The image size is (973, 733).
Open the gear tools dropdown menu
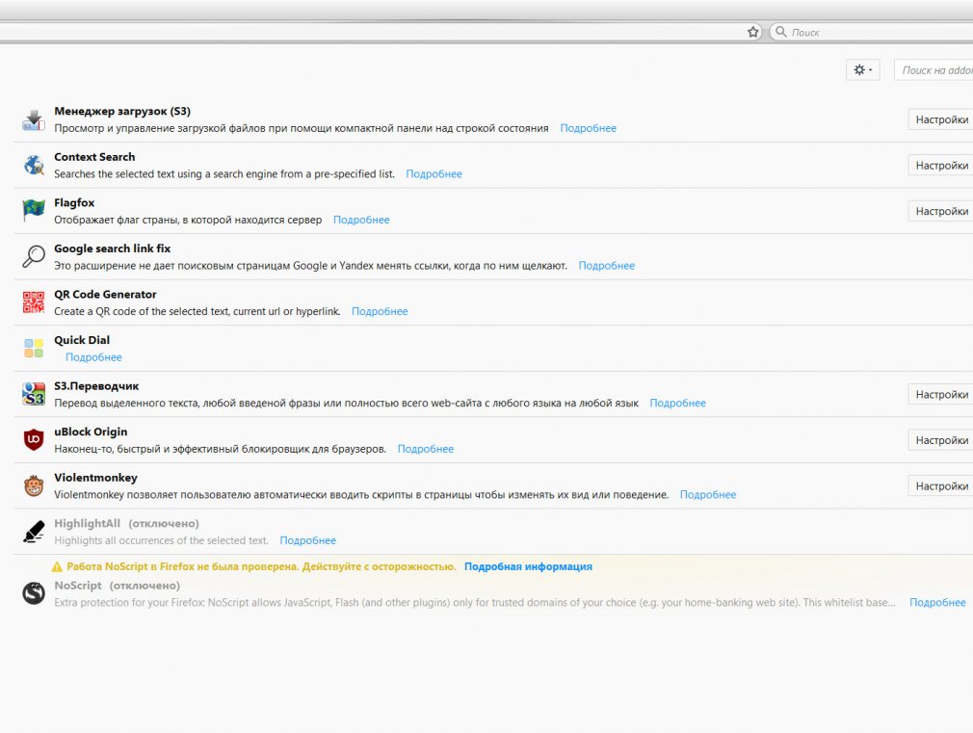point(862,70)
